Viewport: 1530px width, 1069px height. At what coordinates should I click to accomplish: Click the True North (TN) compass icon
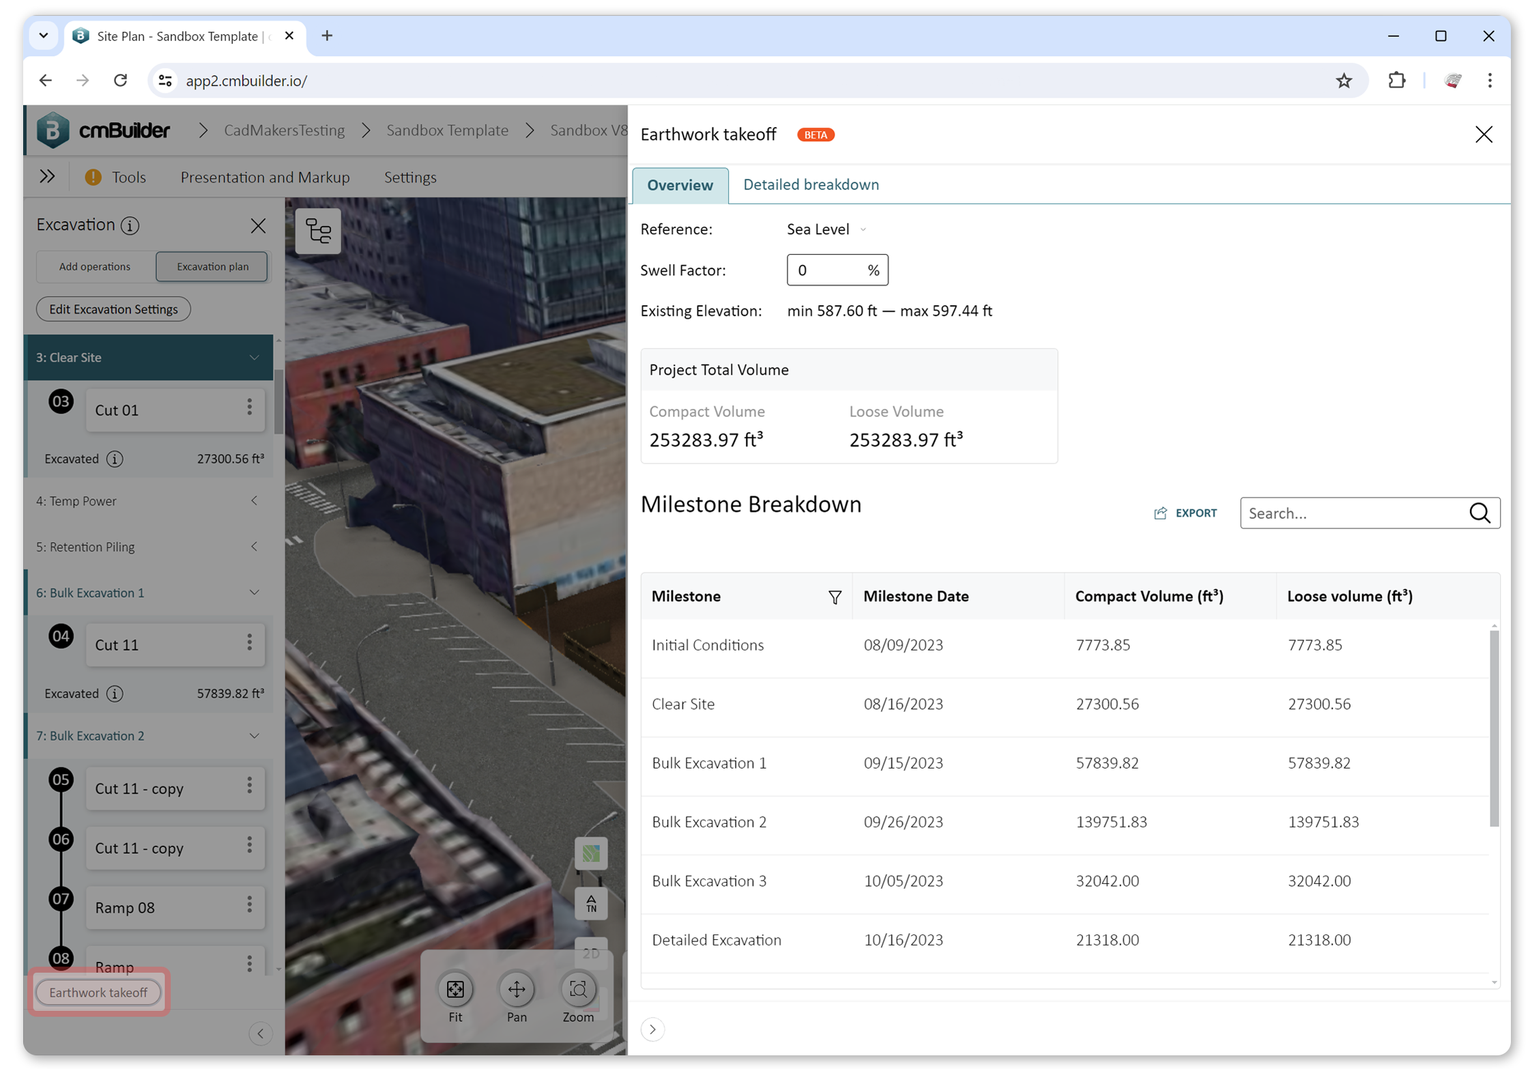coord(591,904)
